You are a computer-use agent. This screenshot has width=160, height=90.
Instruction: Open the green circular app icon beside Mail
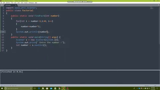tap(55, 88)
